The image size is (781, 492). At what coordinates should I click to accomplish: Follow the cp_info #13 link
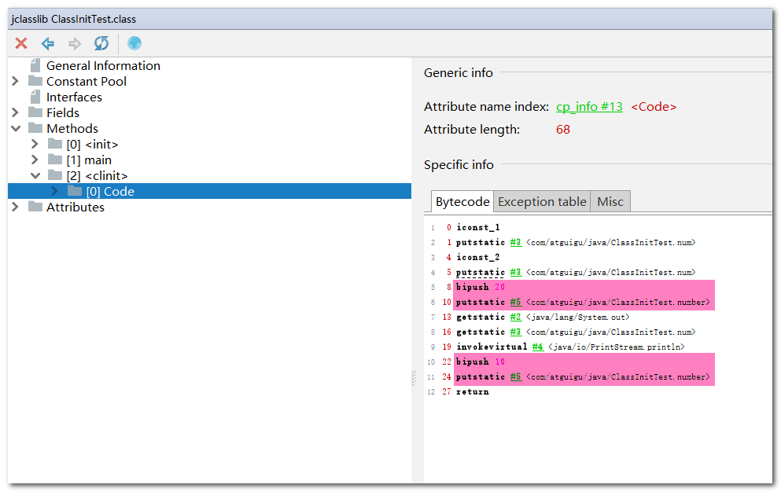point(589,107)
